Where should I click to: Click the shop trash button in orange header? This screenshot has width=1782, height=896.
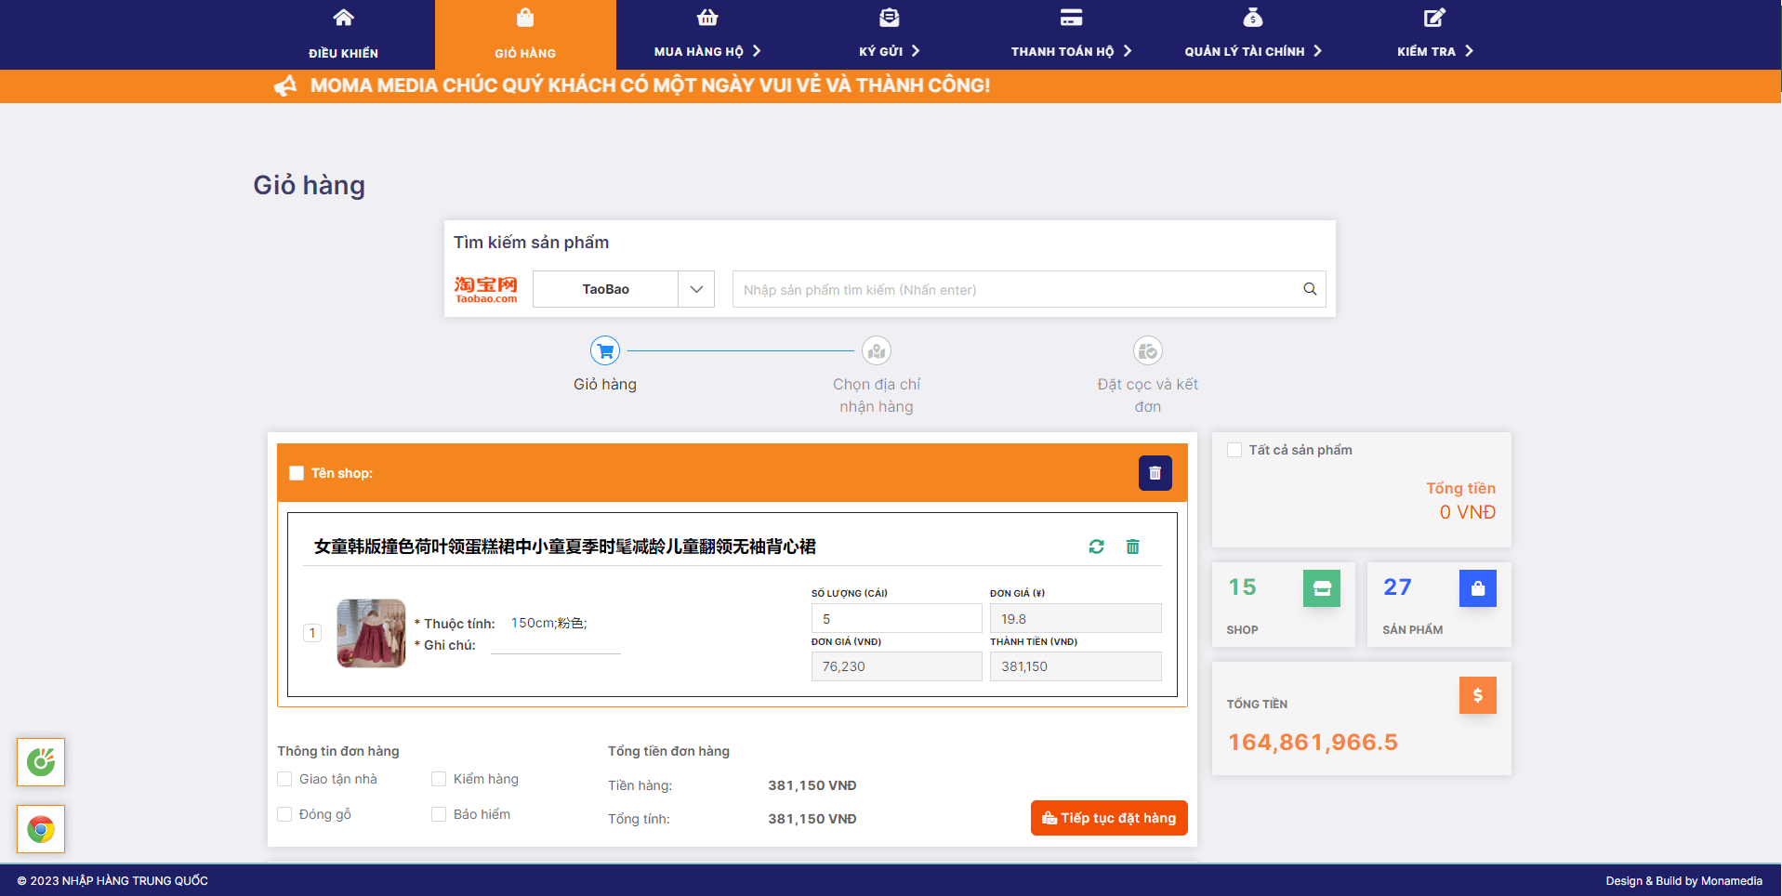[x=1155, y=473]
